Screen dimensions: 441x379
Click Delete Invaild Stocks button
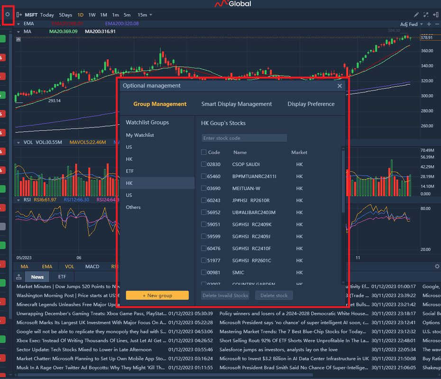point(225,295)
